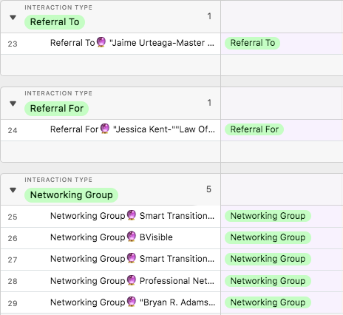The width and height of the screenshot is (343, 315).
Task: Collapse the Referral To group
Action: 13,18
